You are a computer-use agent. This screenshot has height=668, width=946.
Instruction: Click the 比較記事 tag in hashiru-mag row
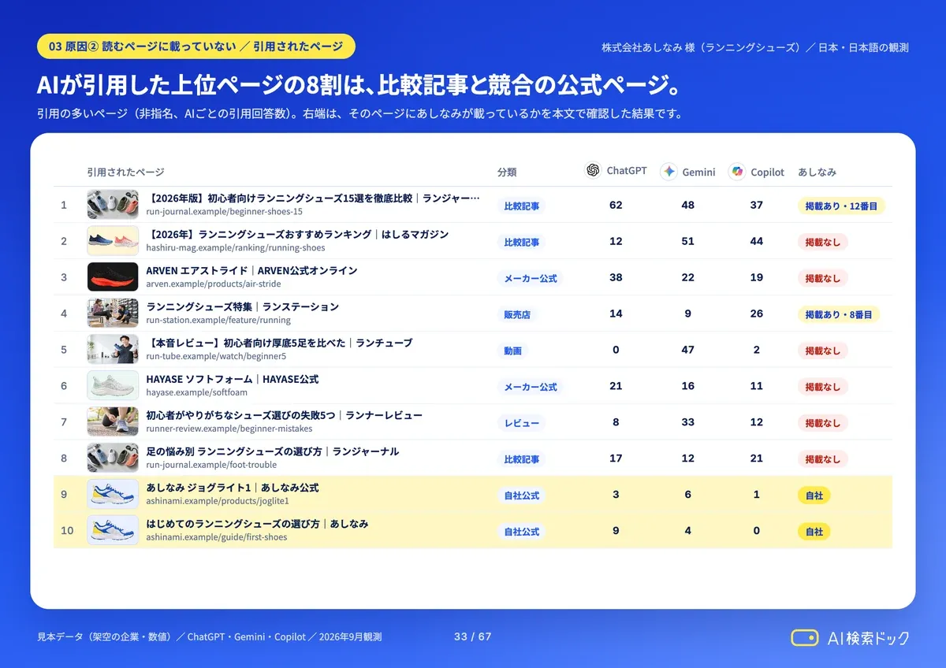(522, 243)
